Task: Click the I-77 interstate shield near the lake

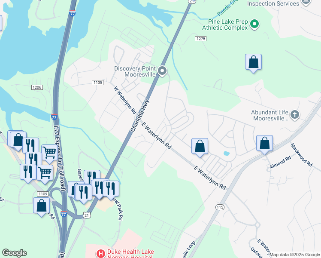Action: [73, 13]
